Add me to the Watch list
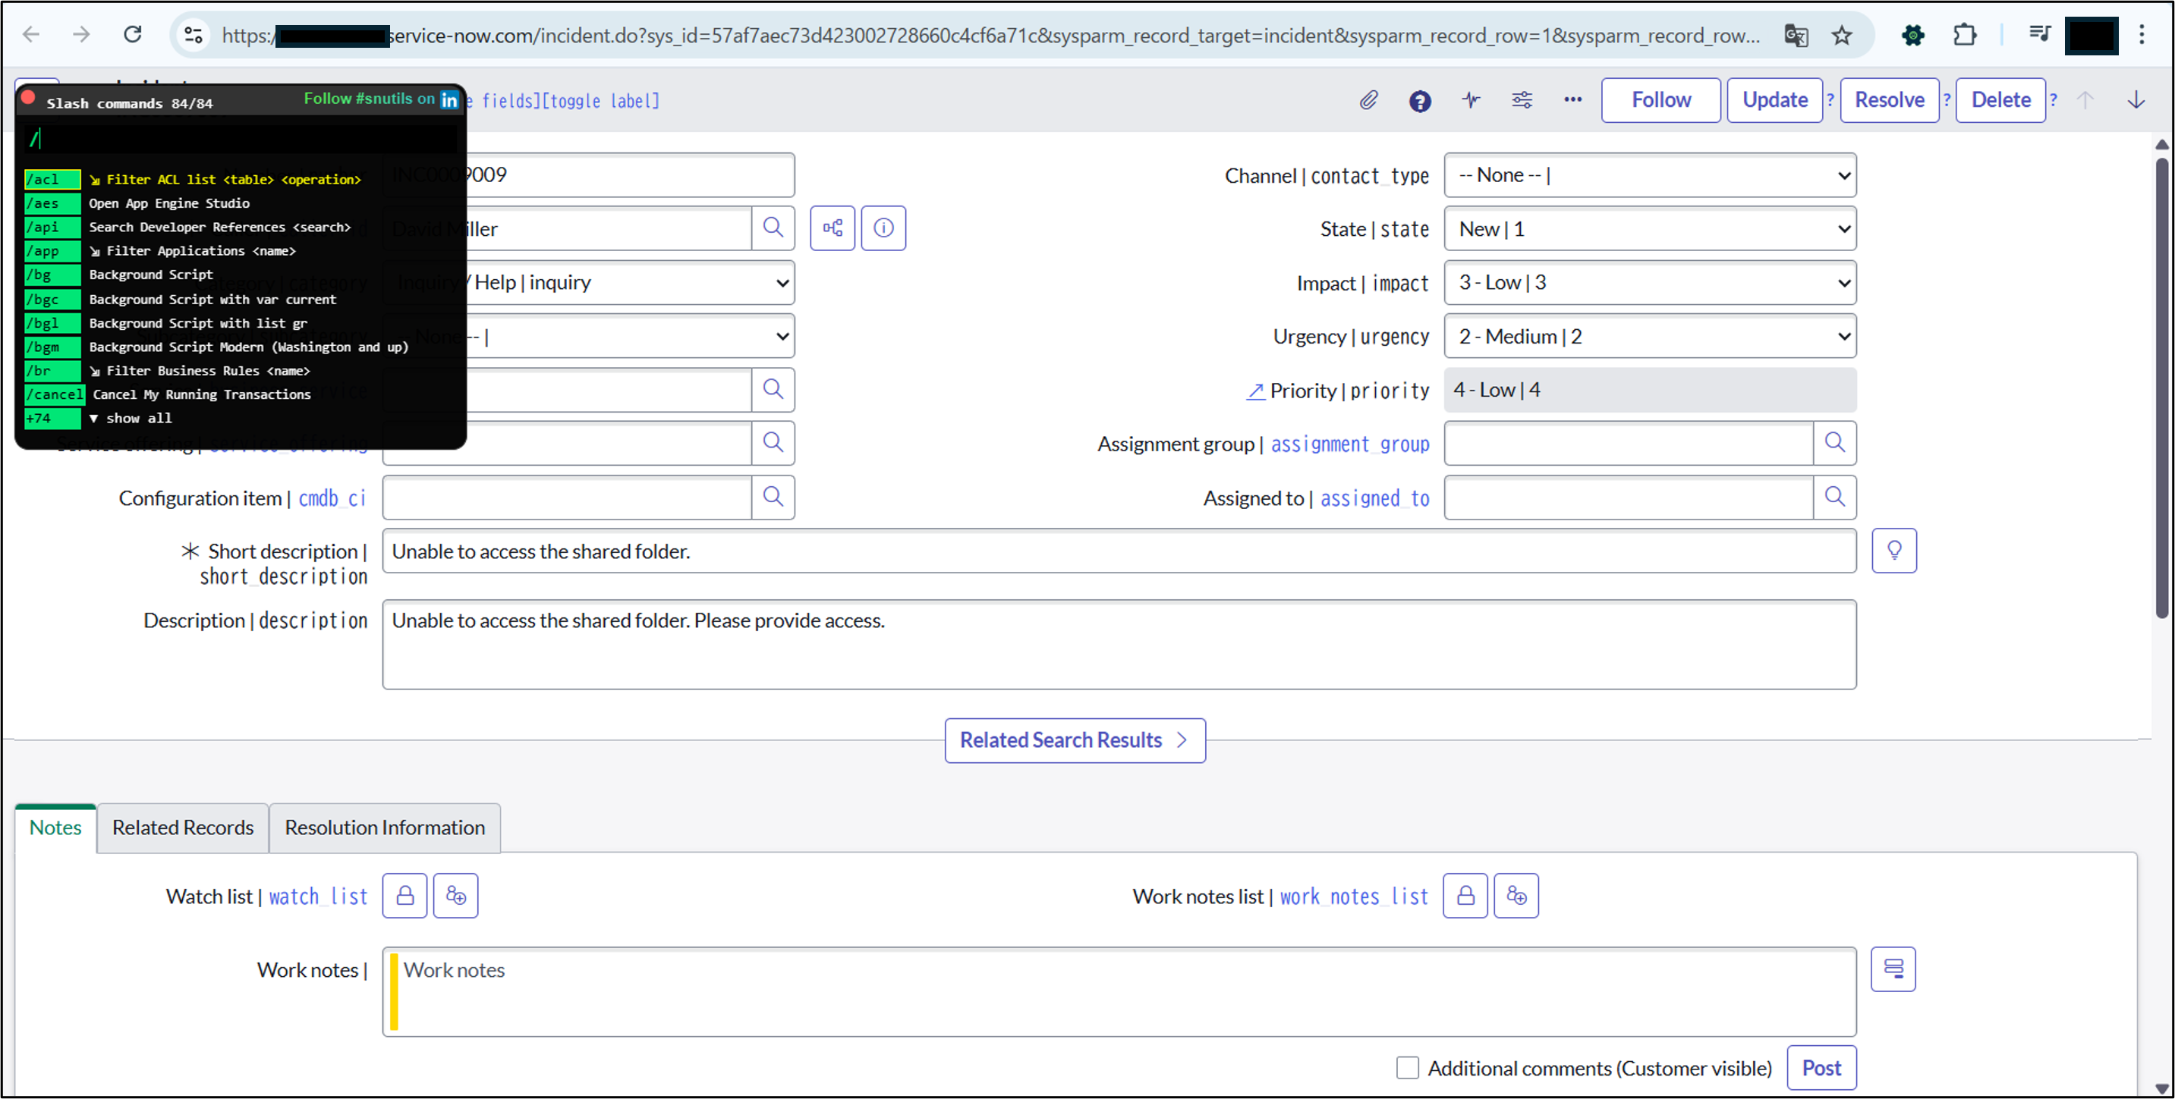2175x1099 pixels. coord(456,896)
